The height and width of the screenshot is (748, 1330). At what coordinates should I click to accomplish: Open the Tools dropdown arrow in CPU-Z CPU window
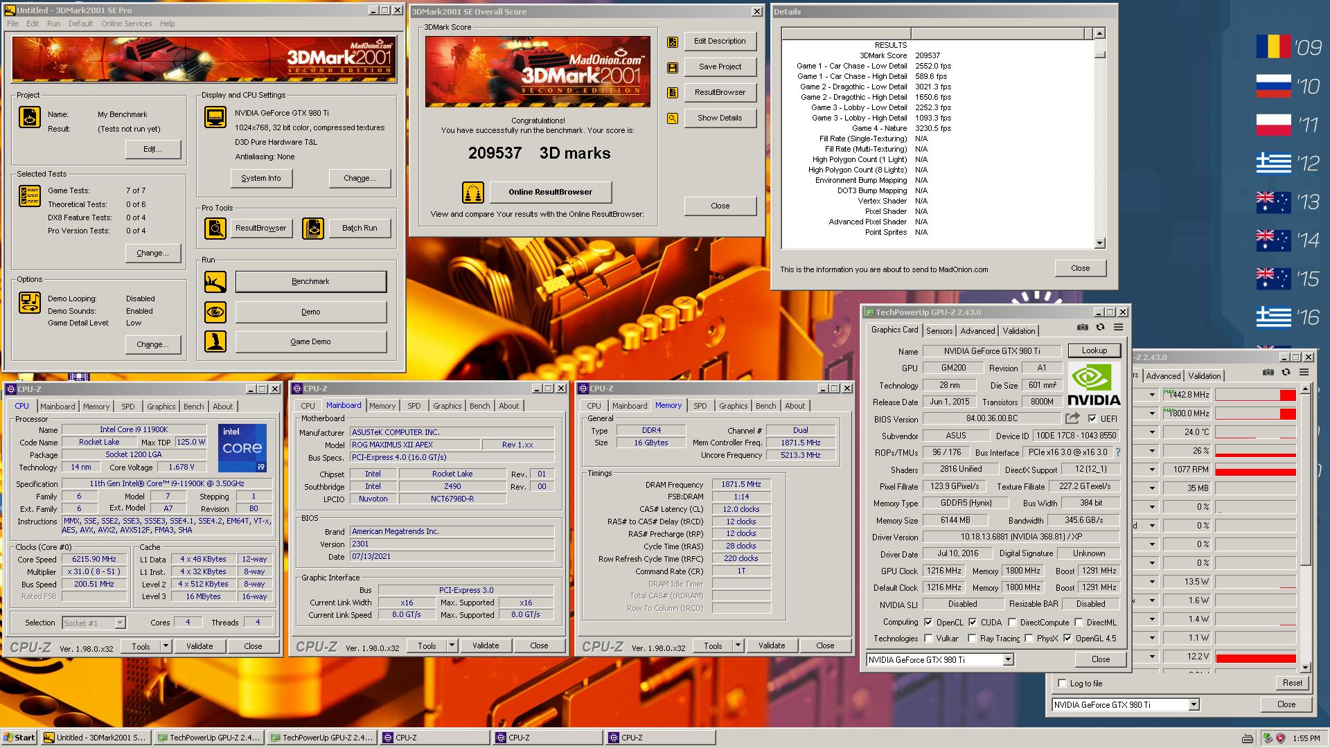[x=166, y=646]
